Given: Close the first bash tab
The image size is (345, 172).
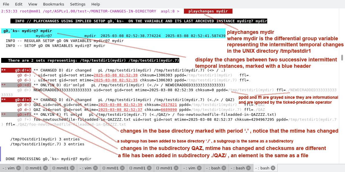Looking at the screenshot, I should (224, 168).
